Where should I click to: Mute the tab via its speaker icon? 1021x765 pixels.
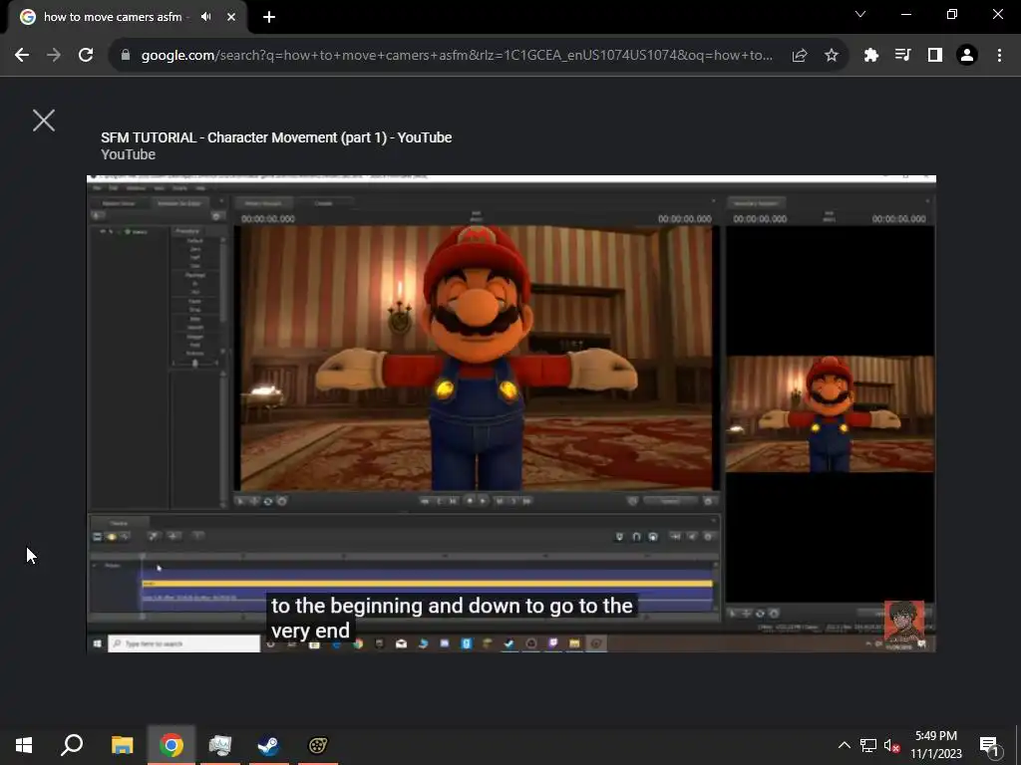206,17
